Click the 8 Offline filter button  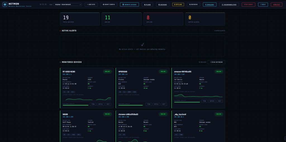pyautogui.click(x=178, y=4)
